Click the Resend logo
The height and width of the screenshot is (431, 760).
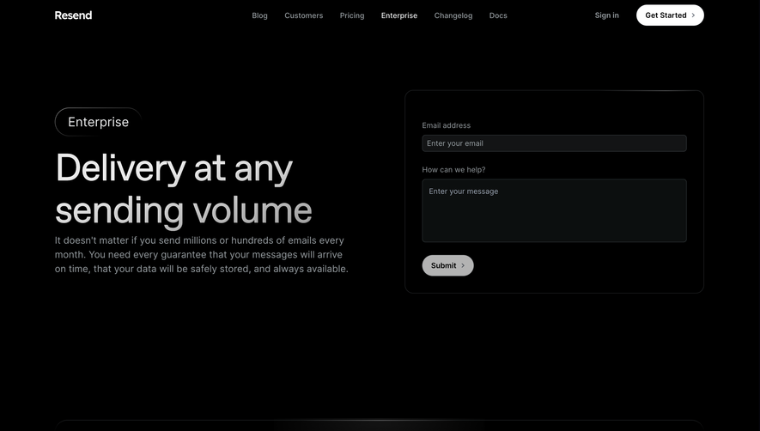(x=73, y=15)
